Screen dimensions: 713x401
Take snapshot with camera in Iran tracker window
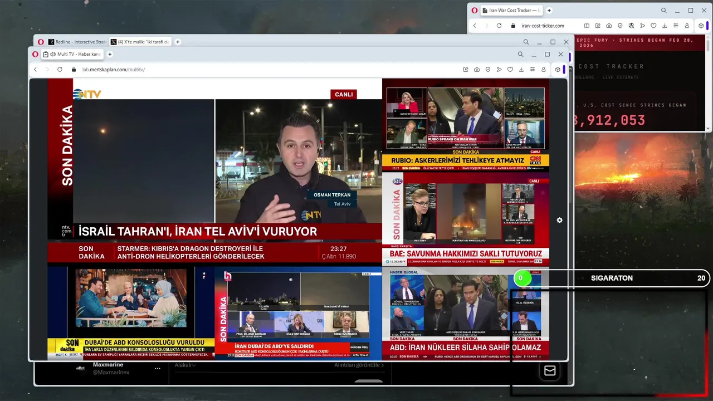click(609, 26)
